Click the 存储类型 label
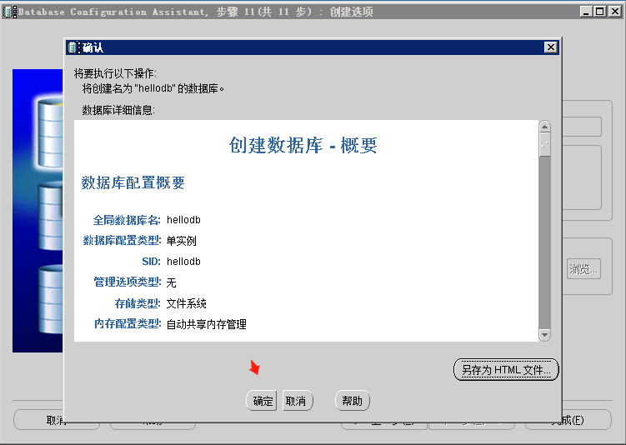The width and height of the screenshot is (626, 445). coord(138,303)
